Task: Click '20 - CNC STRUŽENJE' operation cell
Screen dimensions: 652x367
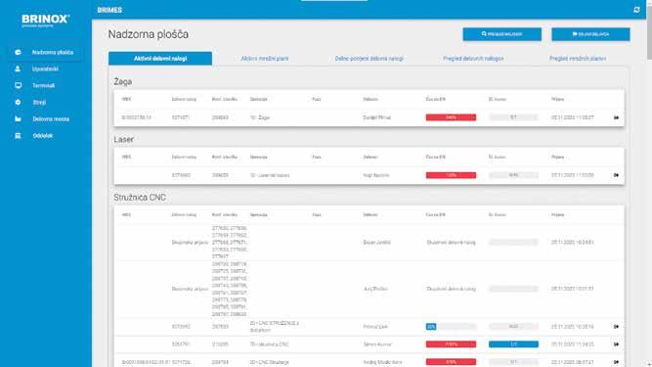Action: tap(275, 327)
